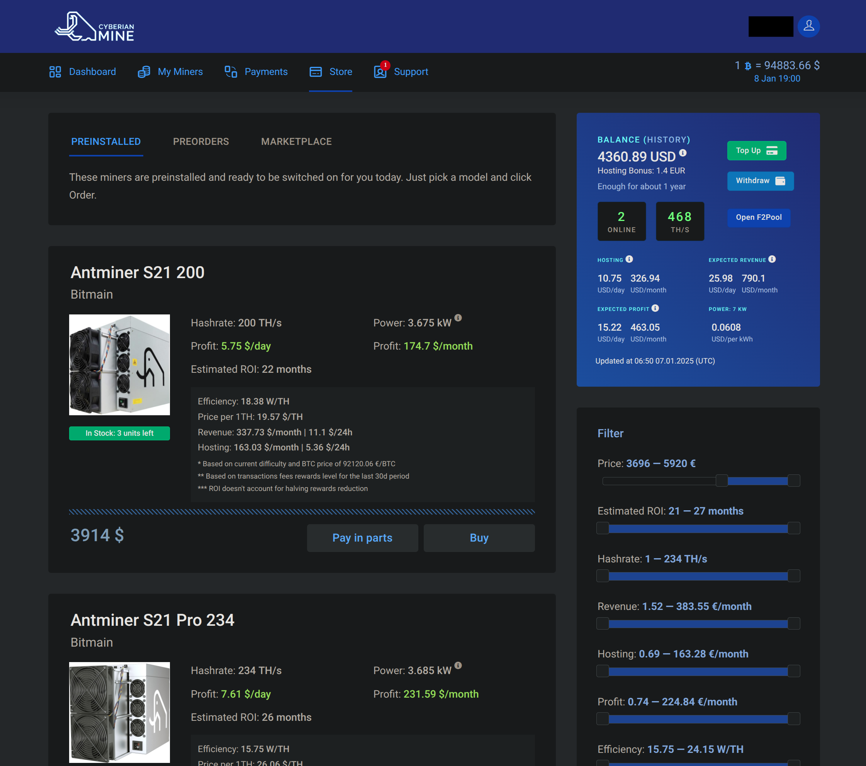
Task: Click the Cyberian Mine logo
Action: tap(95, 27)
